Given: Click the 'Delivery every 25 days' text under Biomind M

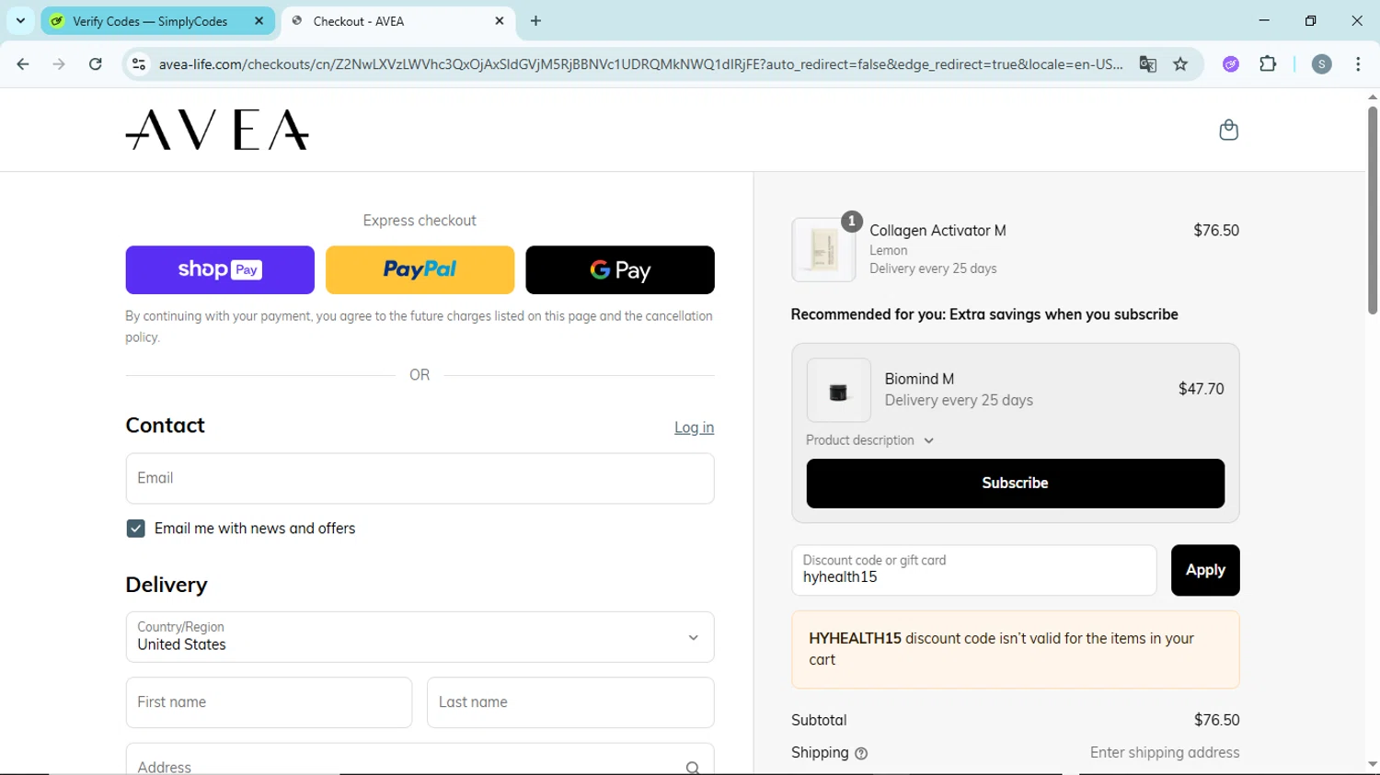Looking at the screenshot, I should pos(959,400).
